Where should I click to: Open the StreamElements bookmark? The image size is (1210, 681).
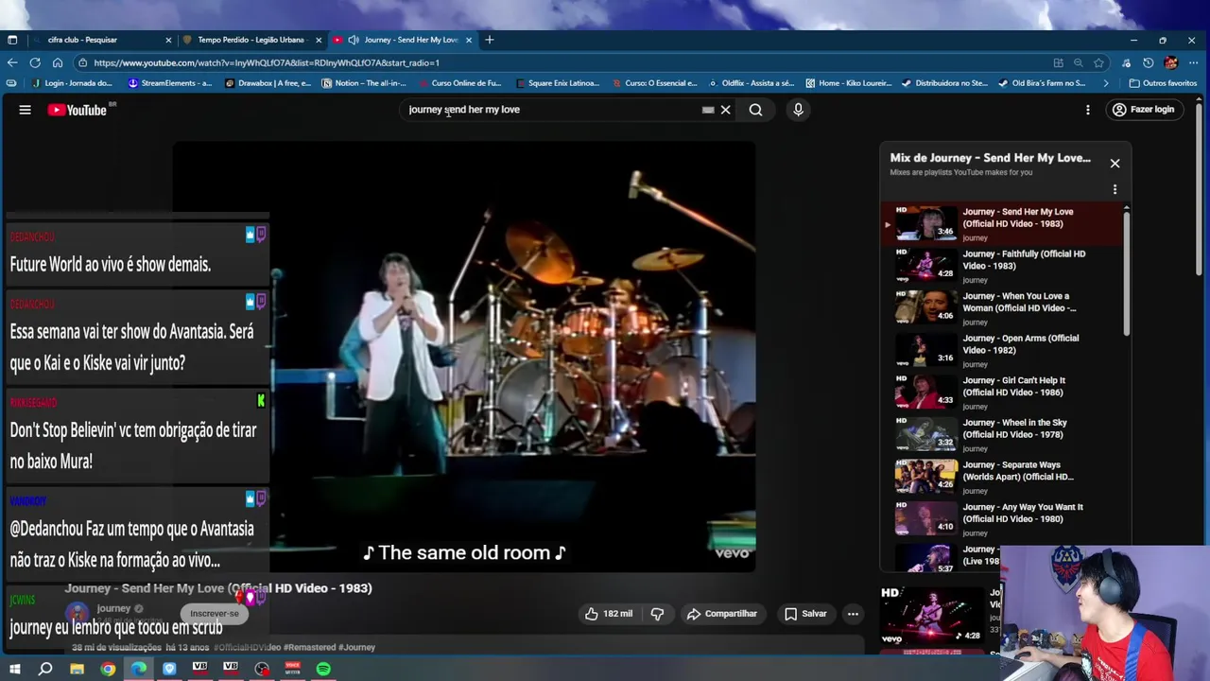pos(170,83)
